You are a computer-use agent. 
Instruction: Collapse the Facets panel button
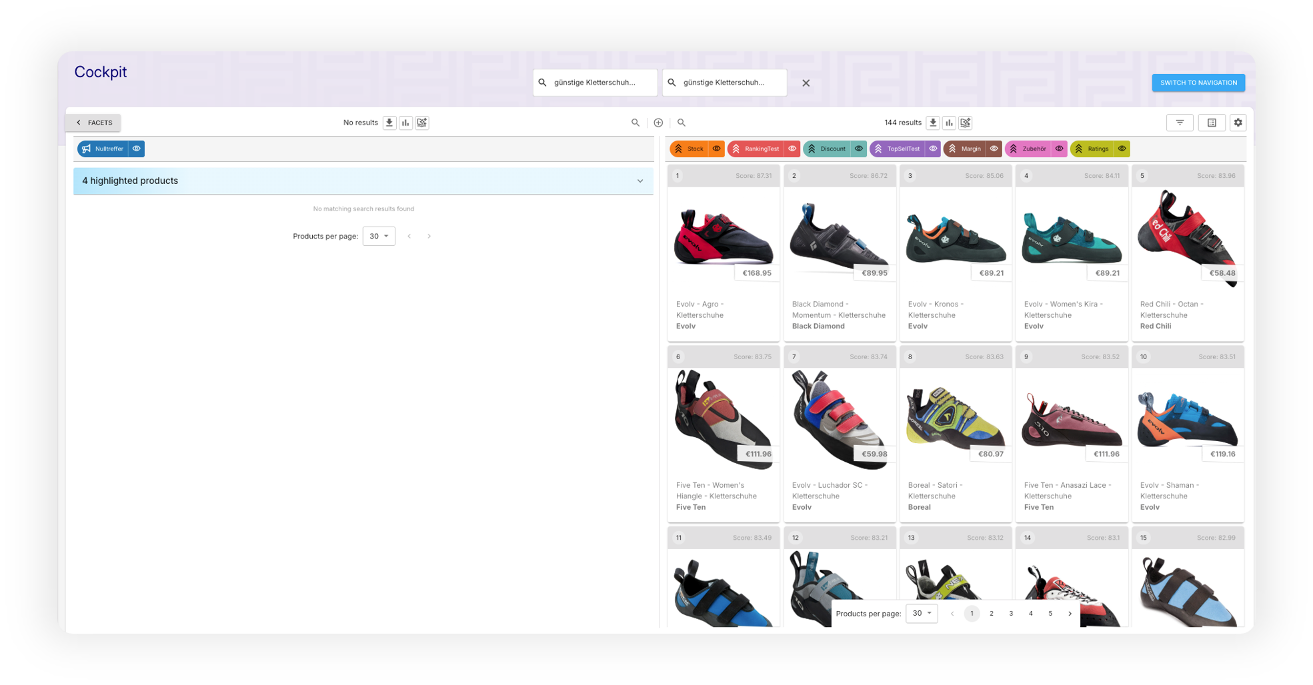tap(93, 123)
